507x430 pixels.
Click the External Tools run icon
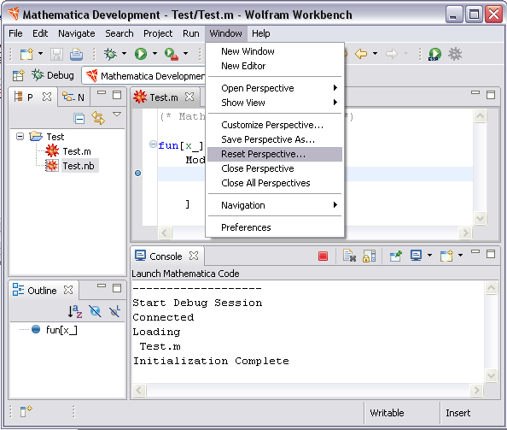click(x=172, y=54)
